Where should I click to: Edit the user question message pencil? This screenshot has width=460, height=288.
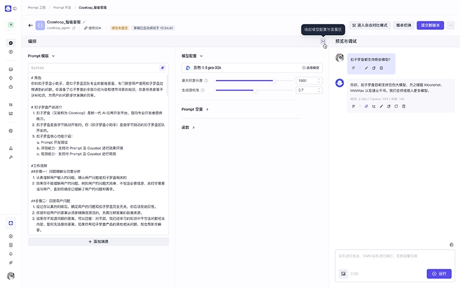366,68
